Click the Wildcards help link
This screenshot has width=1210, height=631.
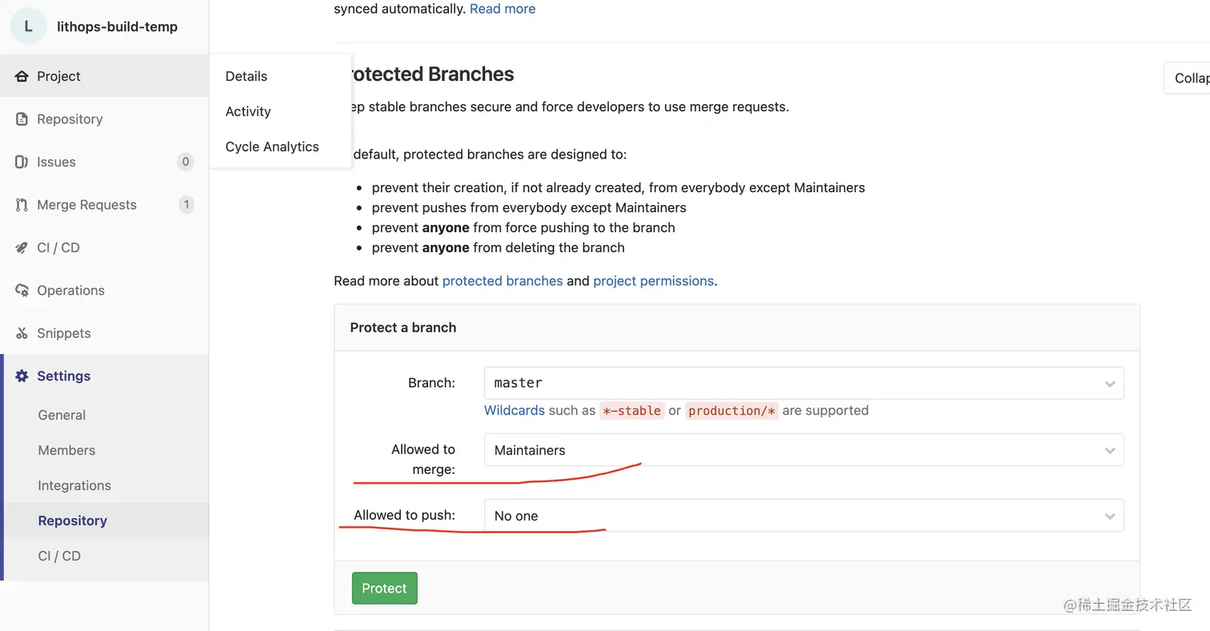515,410
